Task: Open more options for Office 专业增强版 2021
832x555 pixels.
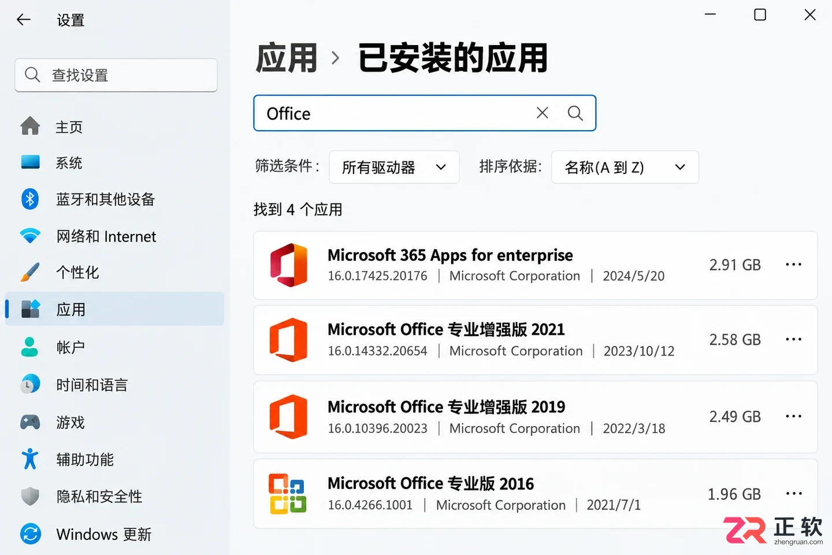Action: tap(793, 339)
